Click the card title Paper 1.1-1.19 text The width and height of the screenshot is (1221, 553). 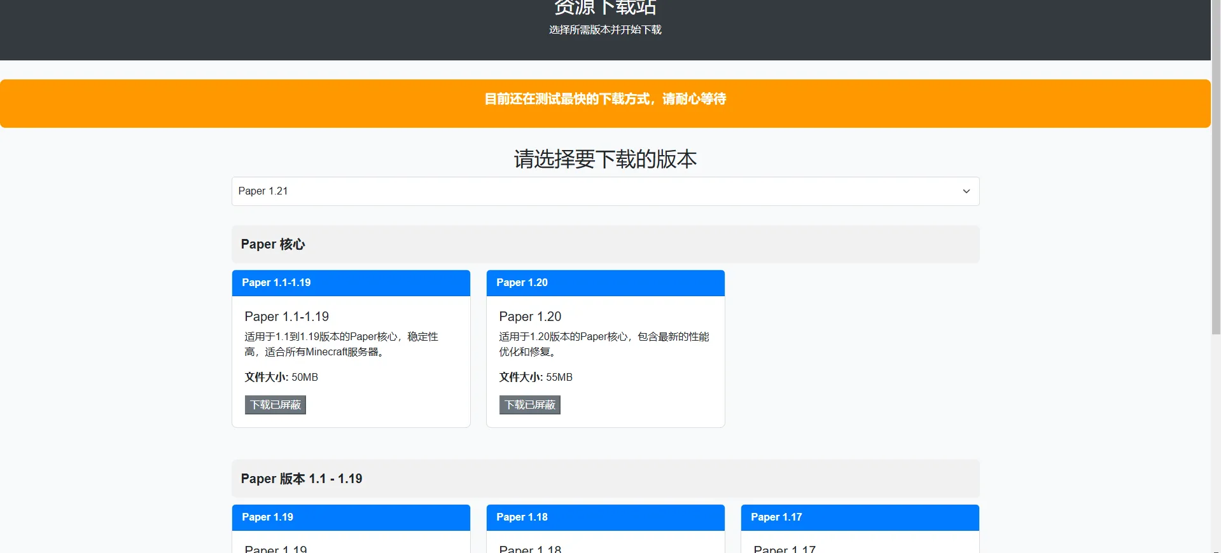pos(287,317)
